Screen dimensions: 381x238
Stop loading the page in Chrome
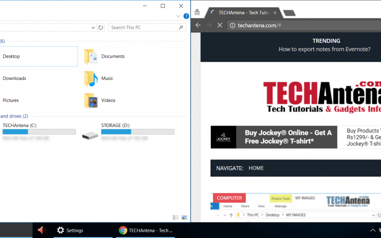click(x=220, y=25)
